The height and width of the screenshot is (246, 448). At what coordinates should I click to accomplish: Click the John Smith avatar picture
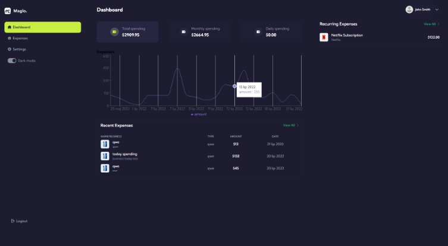pyautogui.click(x=409, y=9)
